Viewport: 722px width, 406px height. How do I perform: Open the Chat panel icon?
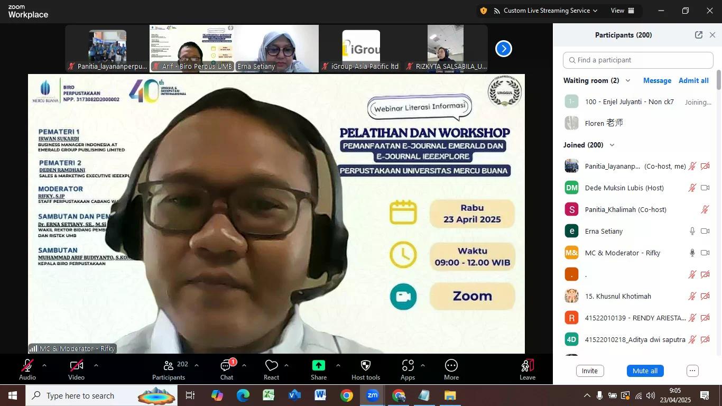pos(227,366)
